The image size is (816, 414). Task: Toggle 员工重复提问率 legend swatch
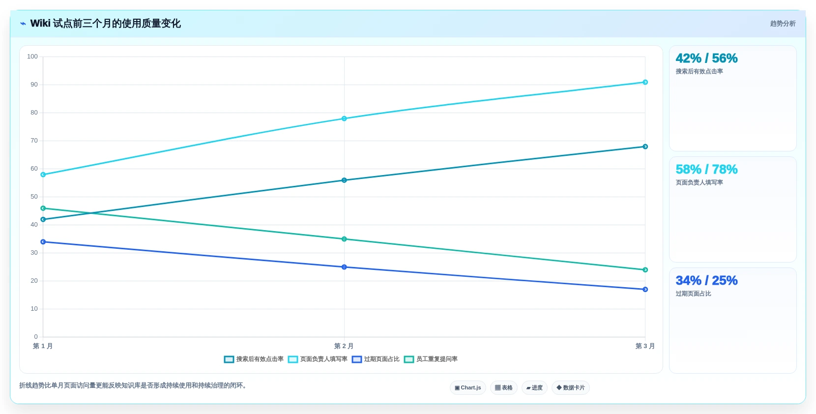point(409,359)
